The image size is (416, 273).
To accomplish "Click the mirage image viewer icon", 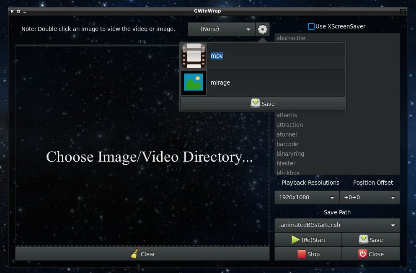I will coord(194,82).
